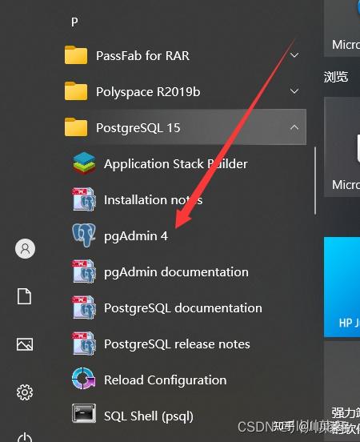Select the pgAdmin 4 text entry
The width and height of the screenshot is (360, 442).
point(136,236)
